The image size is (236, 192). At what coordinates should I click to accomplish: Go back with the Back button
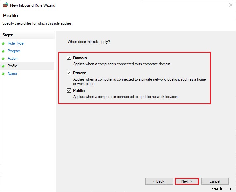[x=159, y=181]
